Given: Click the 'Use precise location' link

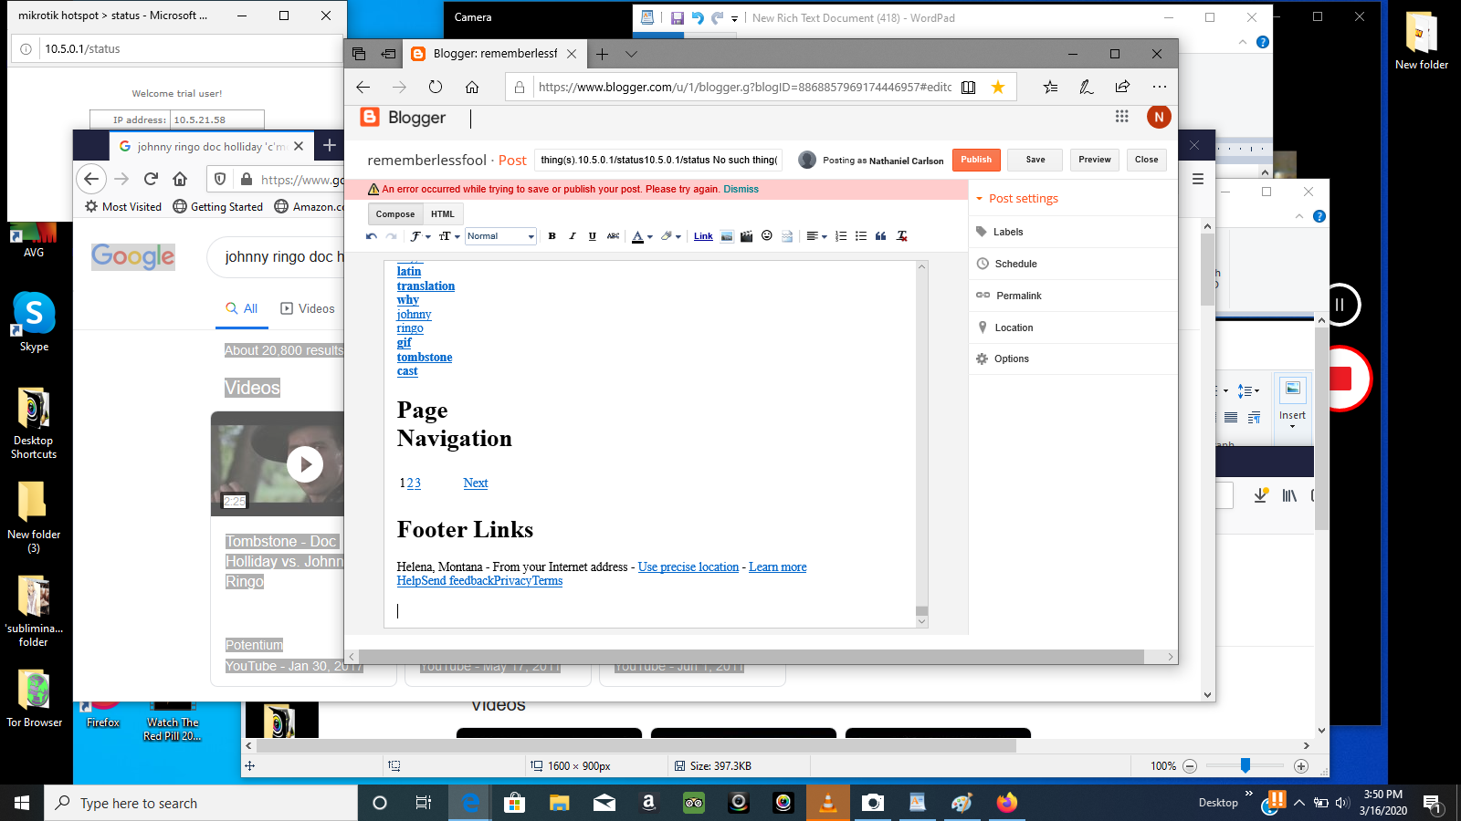Looking at the screenshot, I should pyautogui.click(x=688, y=567).
